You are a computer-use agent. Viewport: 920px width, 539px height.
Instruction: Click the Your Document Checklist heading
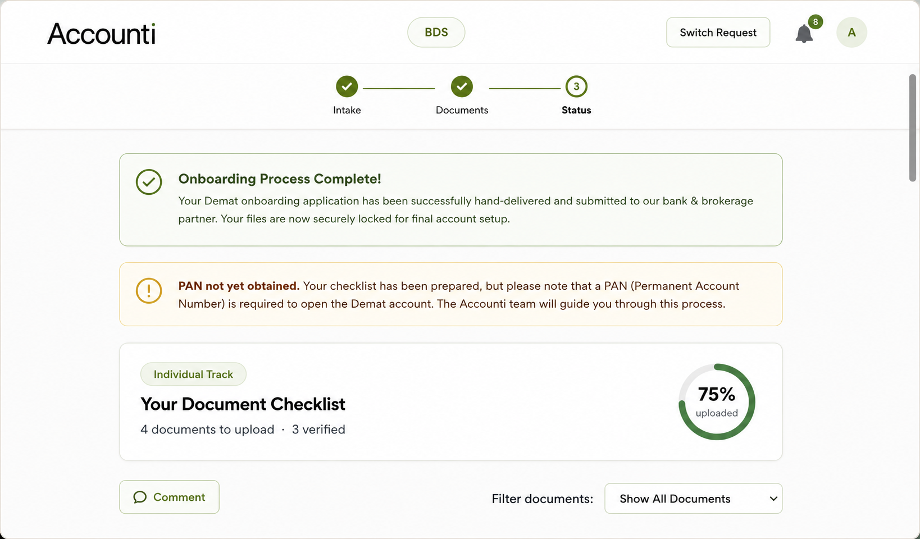(x=243, y=404)
